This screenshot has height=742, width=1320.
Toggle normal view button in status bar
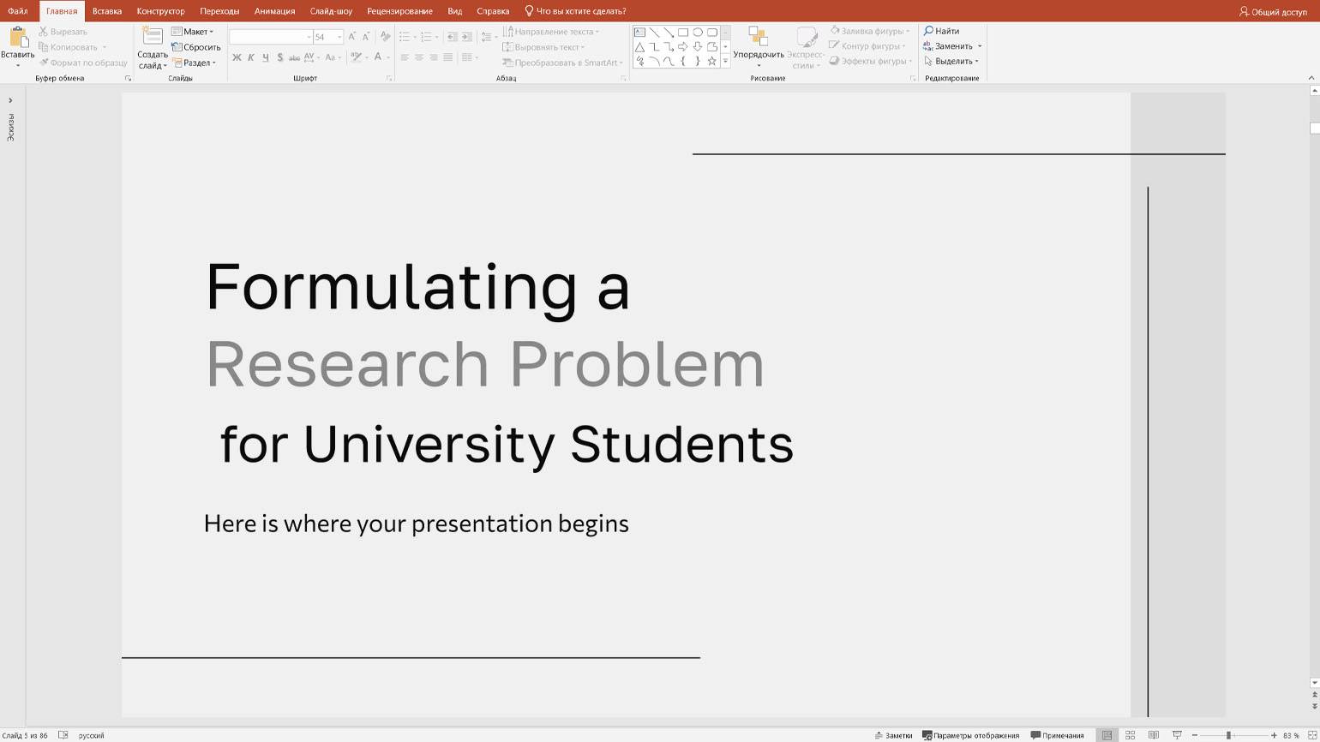click(x=1107, y=735)
